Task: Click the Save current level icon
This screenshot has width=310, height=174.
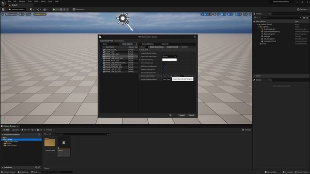Action: pos(3,9)
